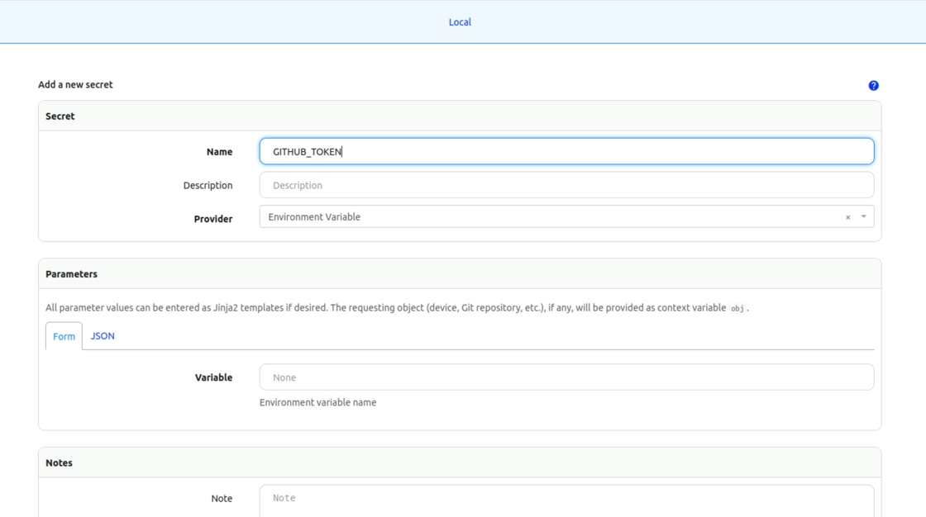The width and height of the screenshot is (926, 517).
Task: Select the Form parameters tab
Action: click(64, 337)
